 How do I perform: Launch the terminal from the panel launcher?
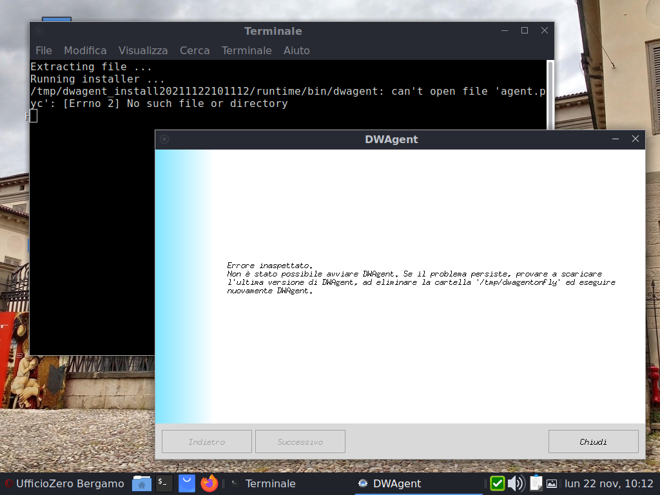164,483
